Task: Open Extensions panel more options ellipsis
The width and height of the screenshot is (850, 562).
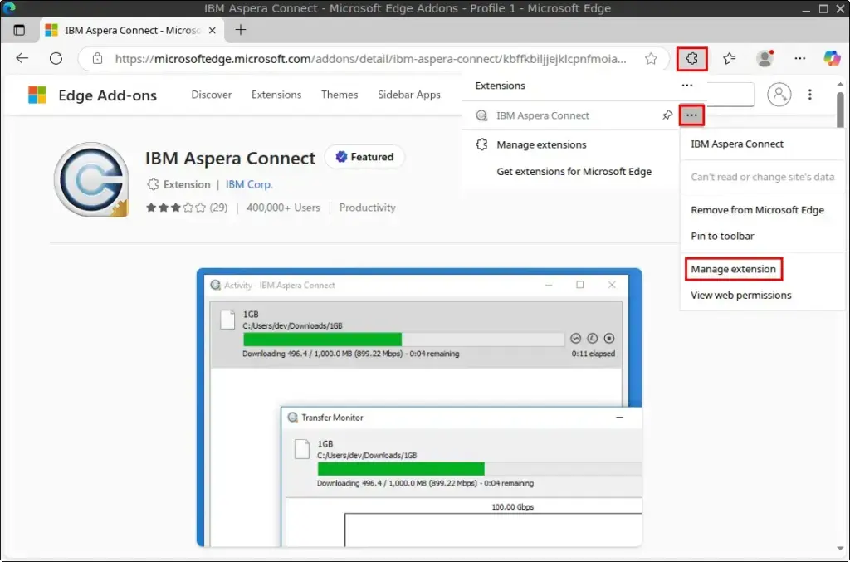Action: click(x=687, y=85)
